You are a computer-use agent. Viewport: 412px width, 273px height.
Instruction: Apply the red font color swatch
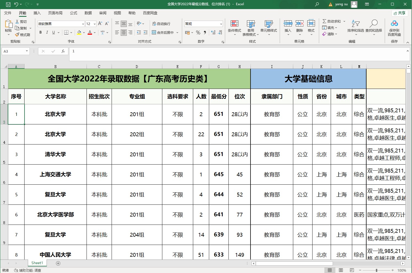click(90, 32)
